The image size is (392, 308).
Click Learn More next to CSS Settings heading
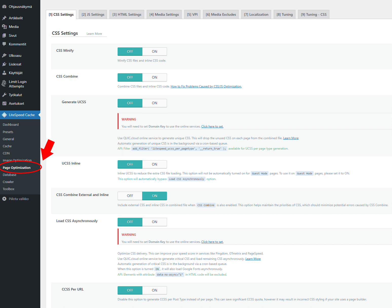tap(94, 34)
